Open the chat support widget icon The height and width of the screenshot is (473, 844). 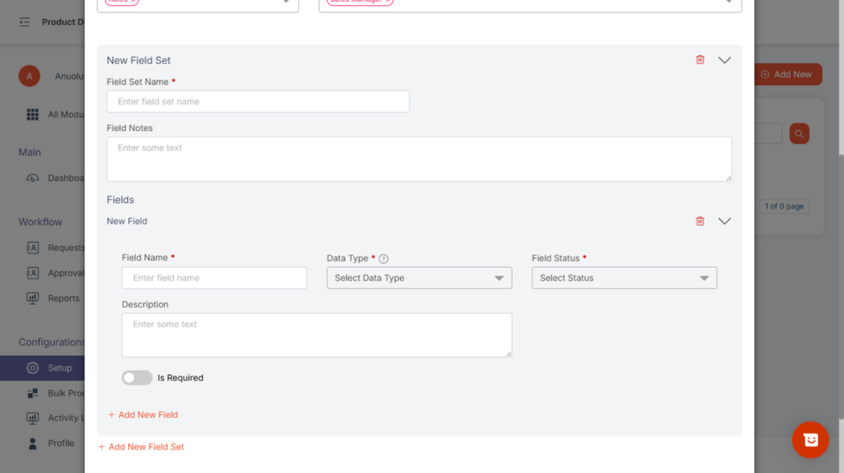pos(810,440)
